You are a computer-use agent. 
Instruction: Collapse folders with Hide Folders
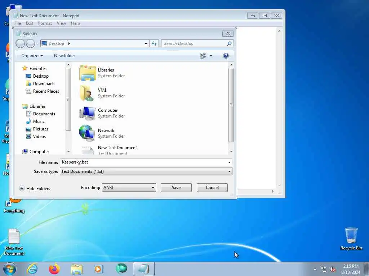[35, 188]
